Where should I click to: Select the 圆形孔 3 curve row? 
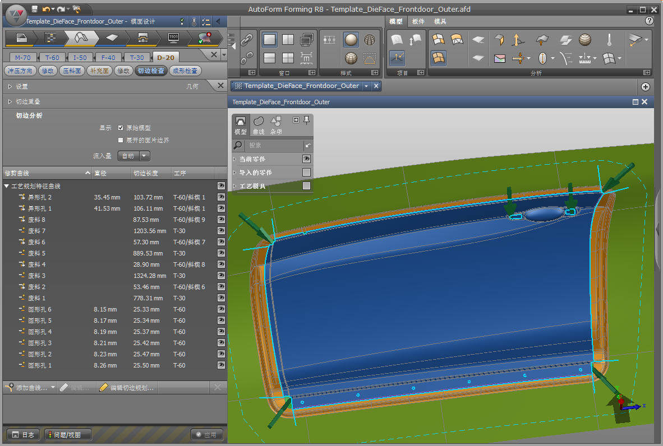[x=114, y=343]
